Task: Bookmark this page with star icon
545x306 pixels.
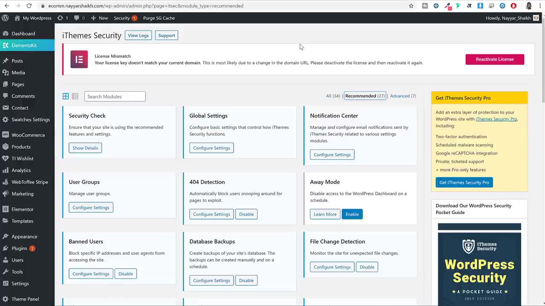Action: point(411,6)
